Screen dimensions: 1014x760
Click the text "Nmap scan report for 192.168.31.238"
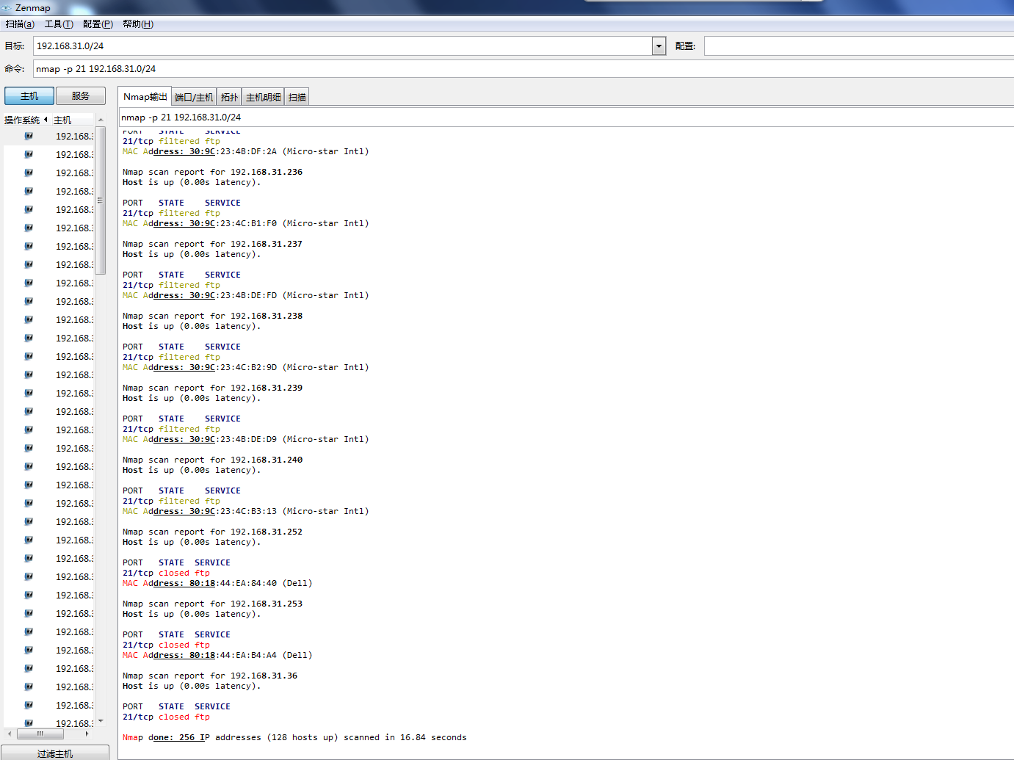[x=212, y=316]
